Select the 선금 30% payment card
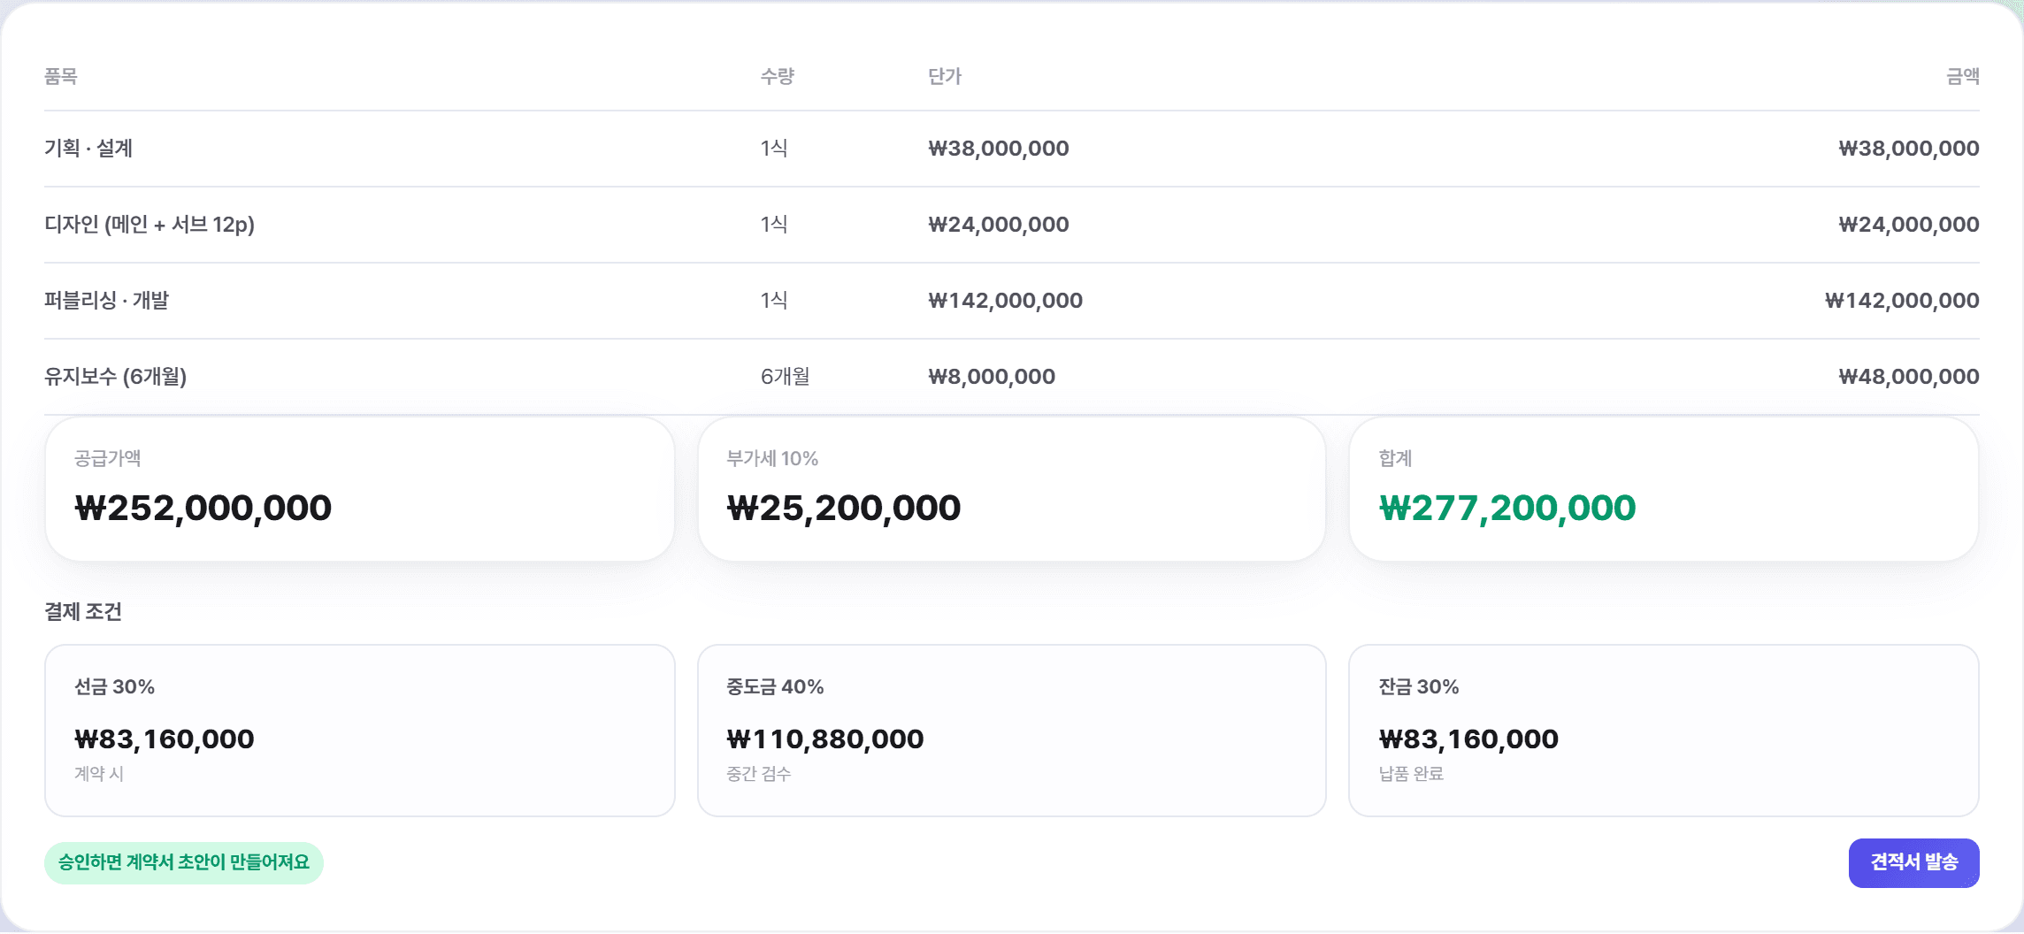 coord(360,731)
